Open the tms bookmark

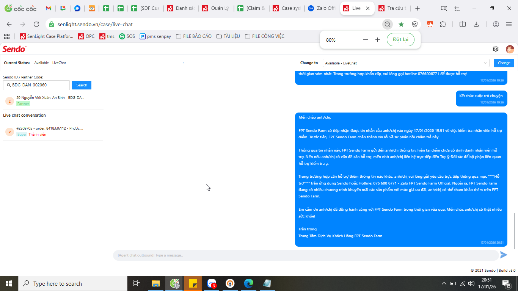pos(107,36)
